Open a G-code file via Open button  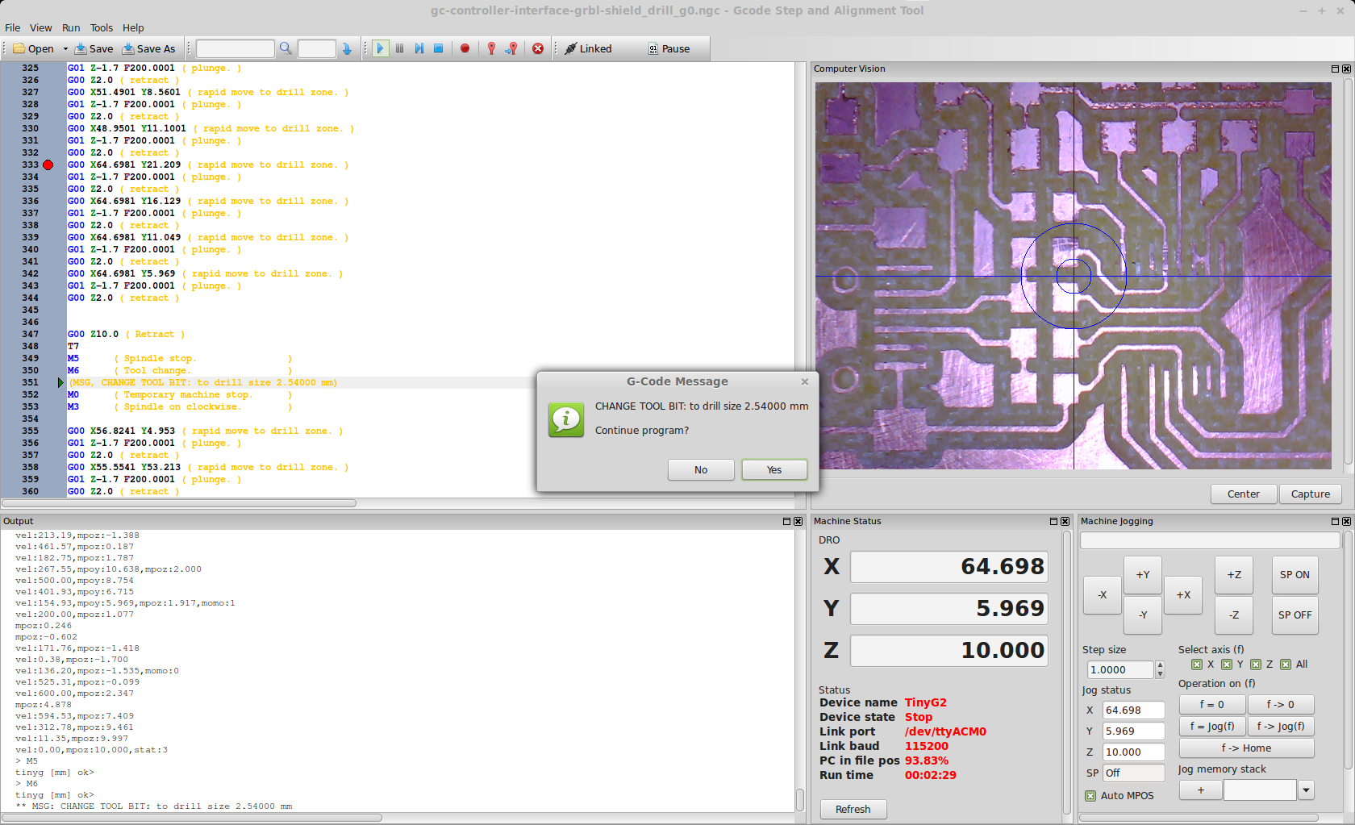click(x=33, y=49)
